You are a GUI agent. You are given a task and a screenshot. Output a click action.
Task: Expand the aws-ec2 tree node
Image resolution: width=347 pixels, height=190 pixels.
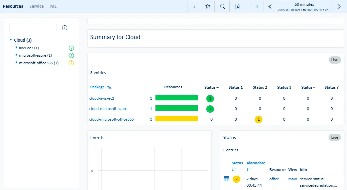tap(16, 48)
